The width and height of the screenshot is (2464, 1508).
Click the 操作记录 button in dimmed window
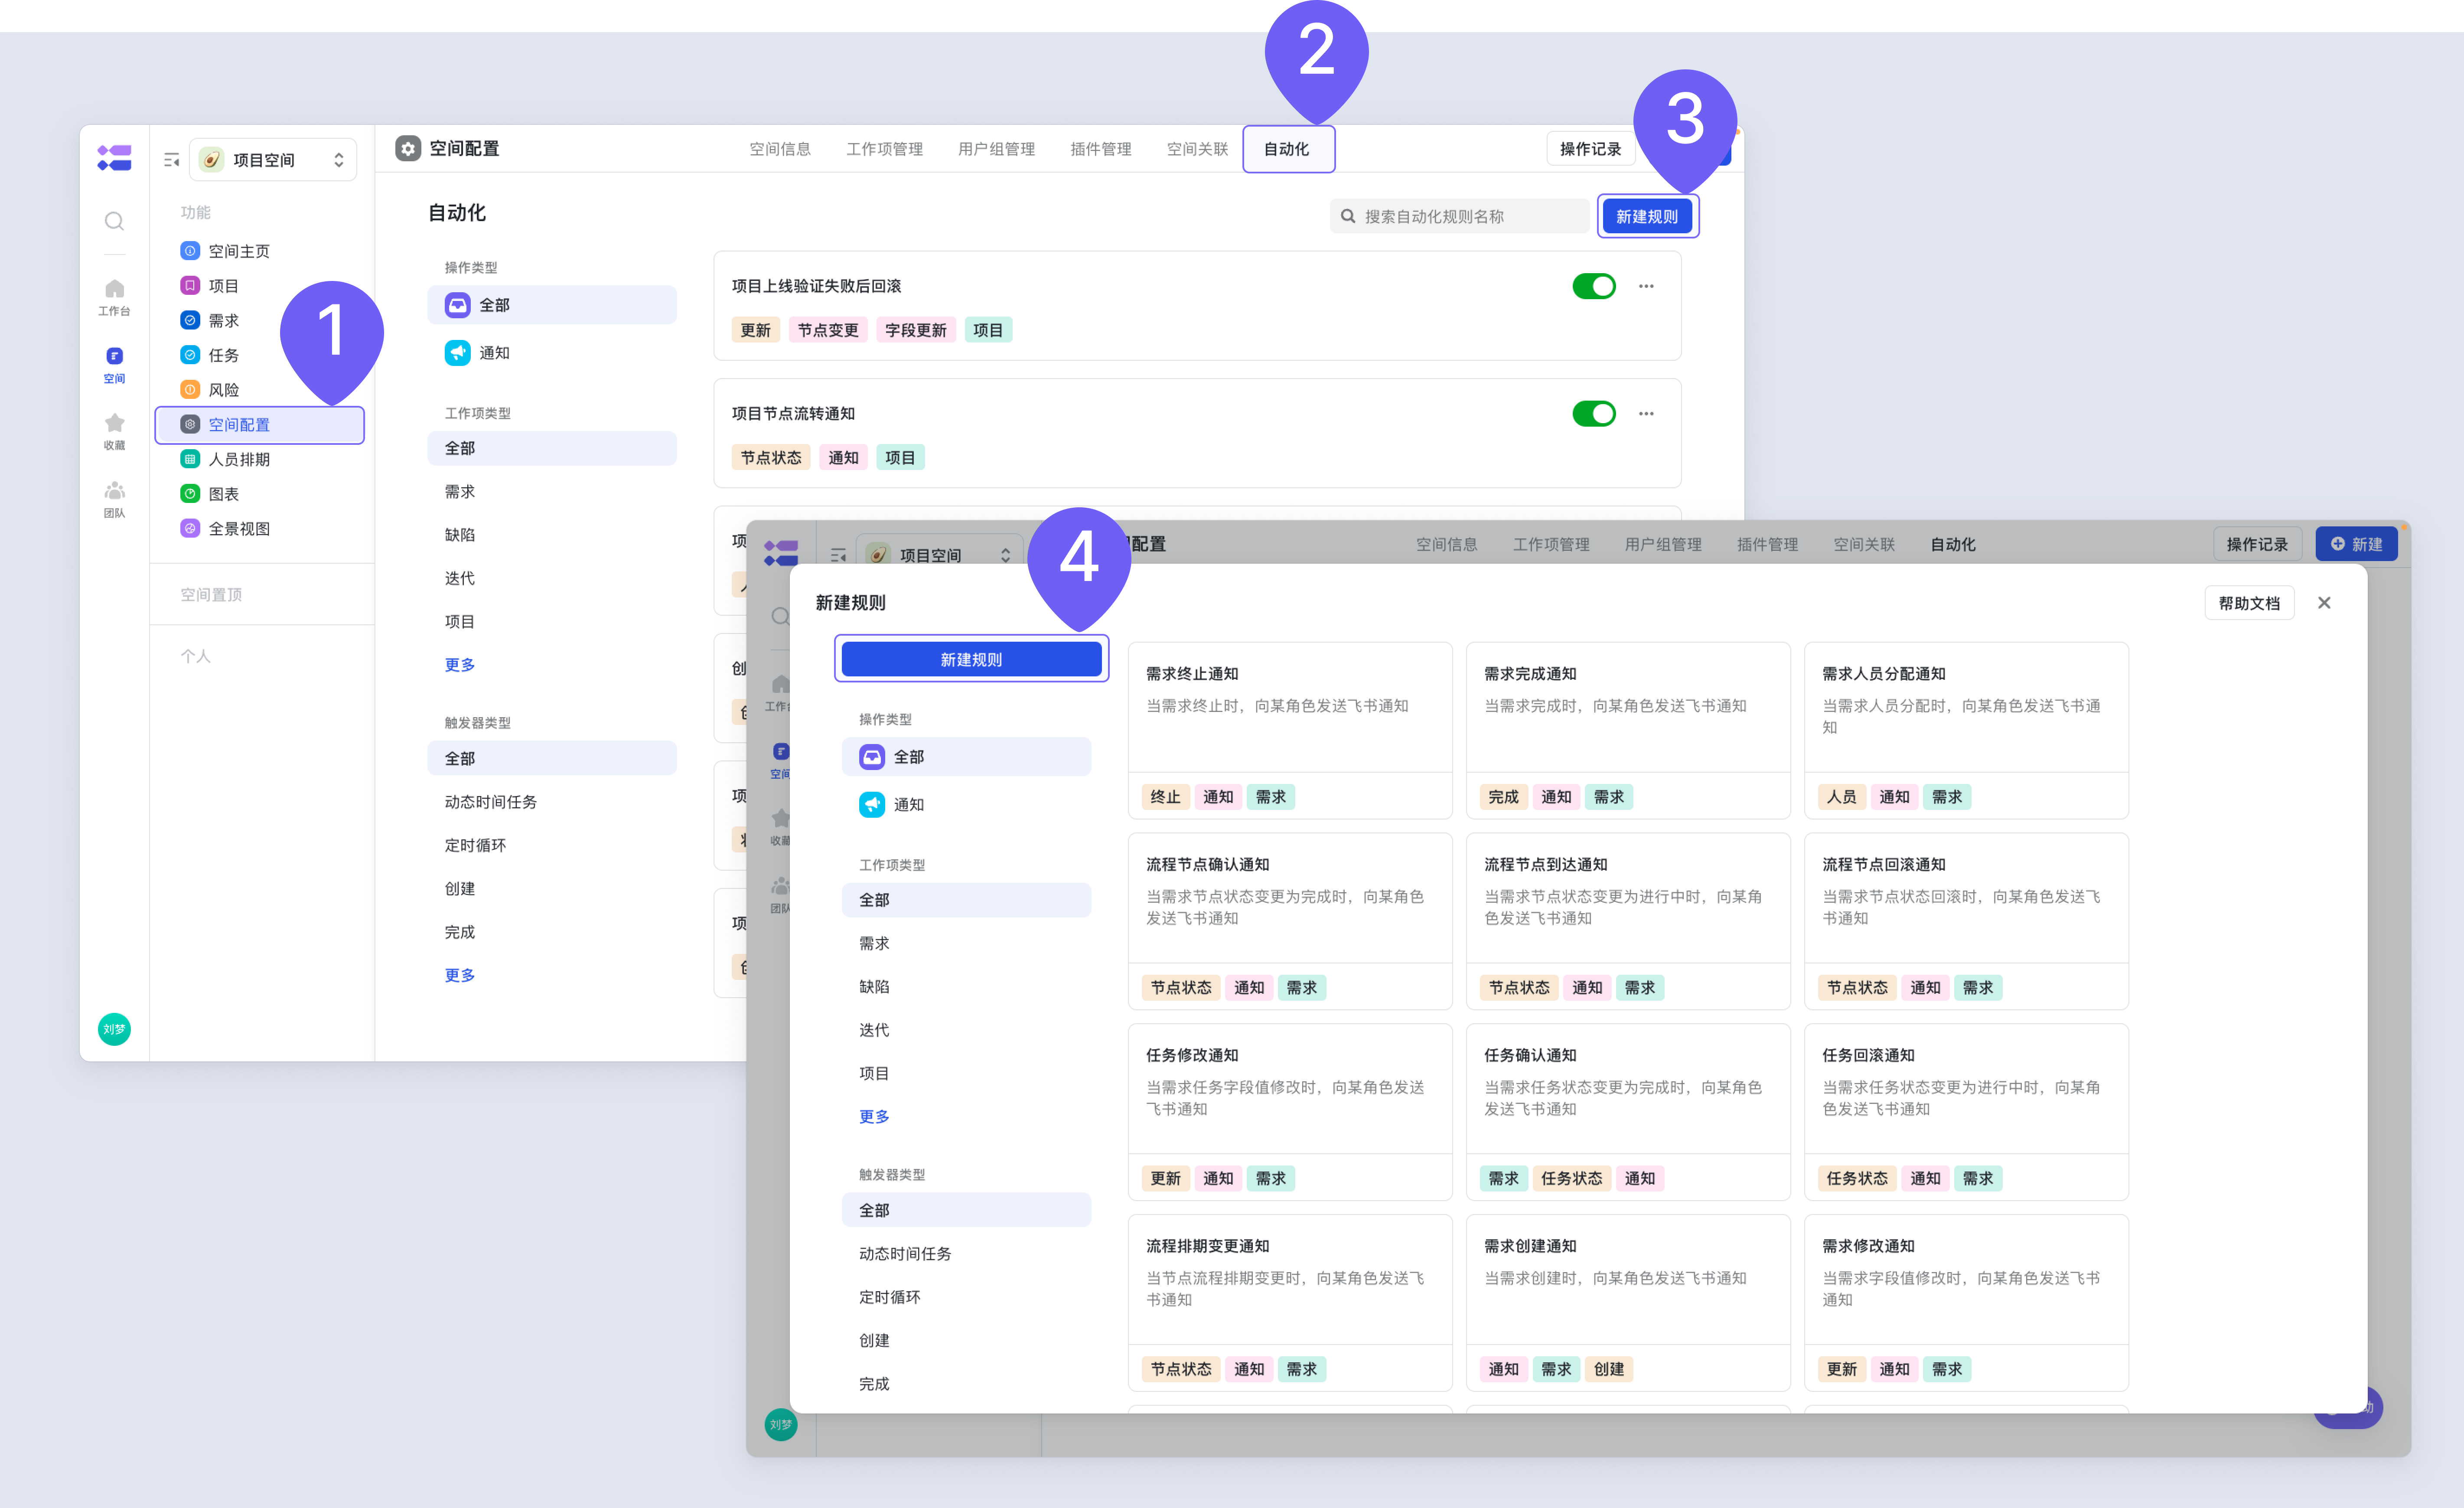pos(2257,544)
